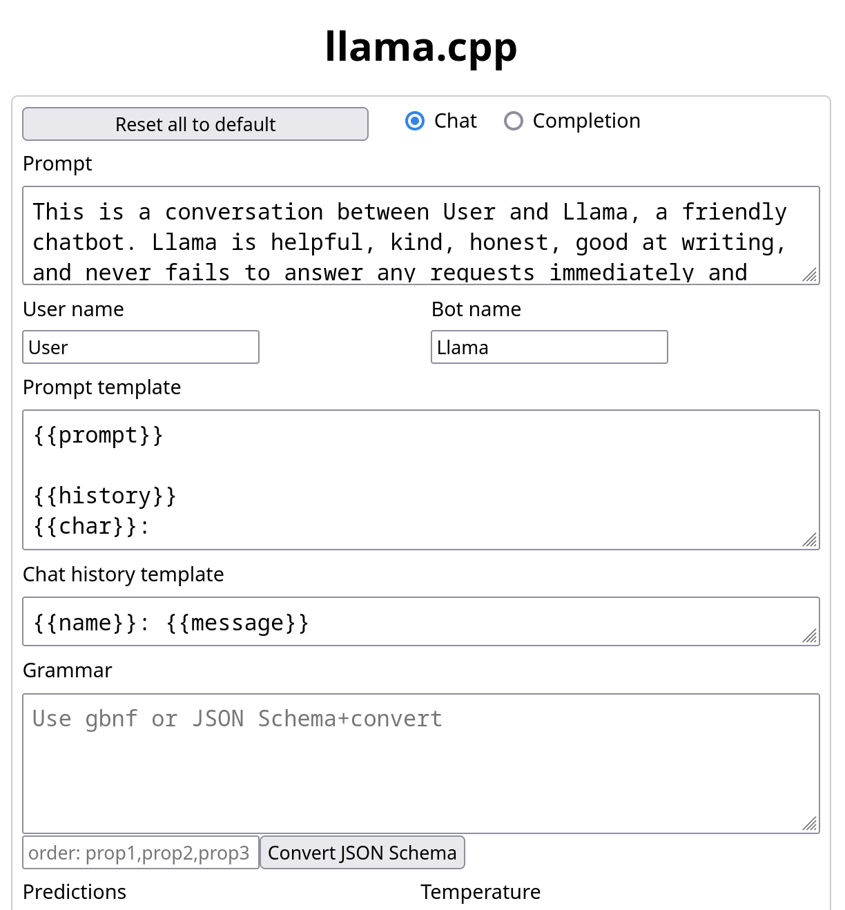Focus the Prompt text area
Viewport: 845px width, 910px height.
click(414, 235)
